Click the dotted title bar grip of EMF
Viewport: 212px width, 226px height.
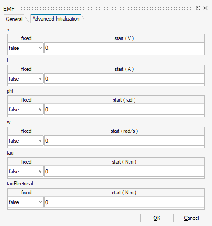pyautogui.click(x=106, y=8)
